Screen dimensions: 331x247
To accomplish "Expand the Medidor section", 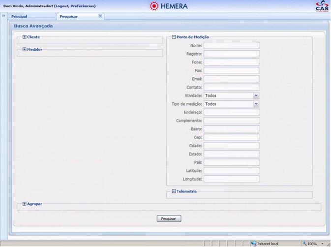I will pos(25,49).
